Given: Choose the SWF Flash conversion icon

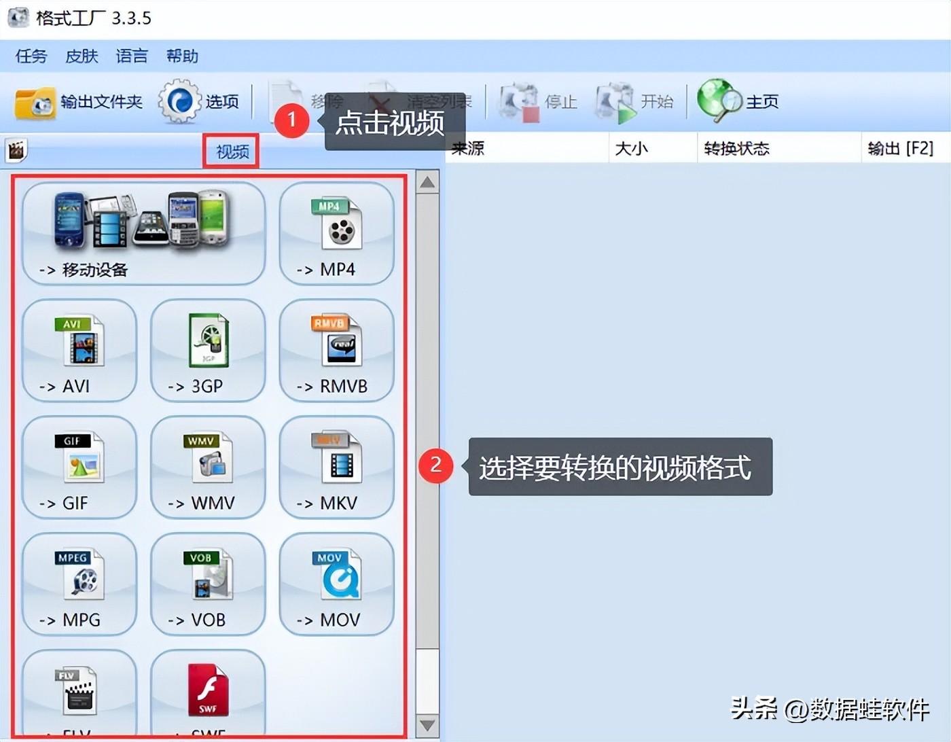Looking at the screenshot, I should click(x=208, y=692).
